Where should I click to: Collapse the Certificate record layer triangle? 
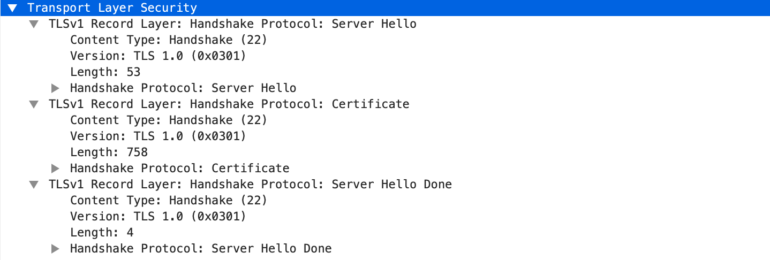[34, 104]
